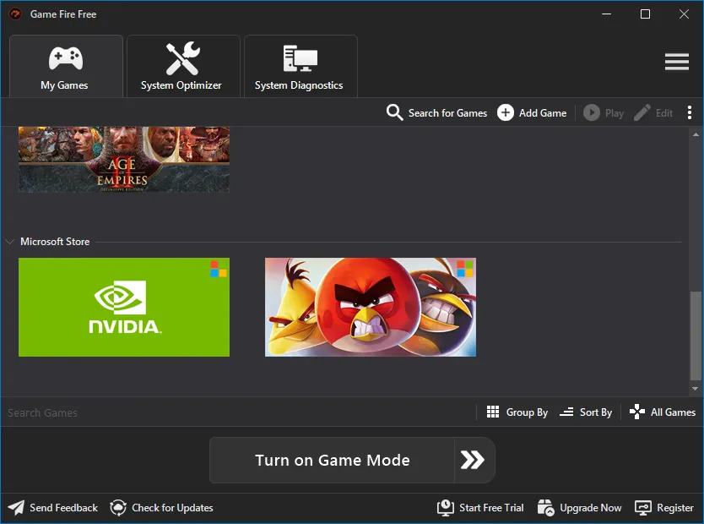Click Turn on Game Mode button
This screenshot has height=524, width=704.
point(352,460)
